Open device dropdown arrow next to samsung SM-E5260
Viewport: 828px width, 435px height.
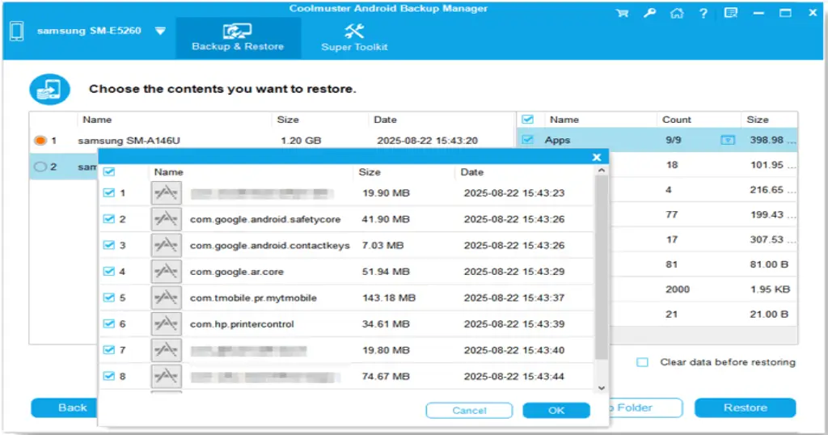161,32
